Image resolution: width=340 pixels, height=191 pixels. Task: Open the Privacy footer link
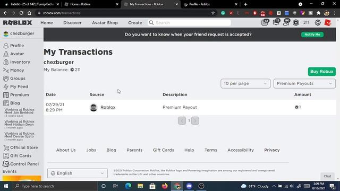(271, 150)
